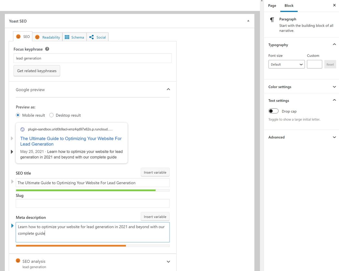Click the preview URL text plugin-sandbox
339x271 pixels.
click(70, 129)
